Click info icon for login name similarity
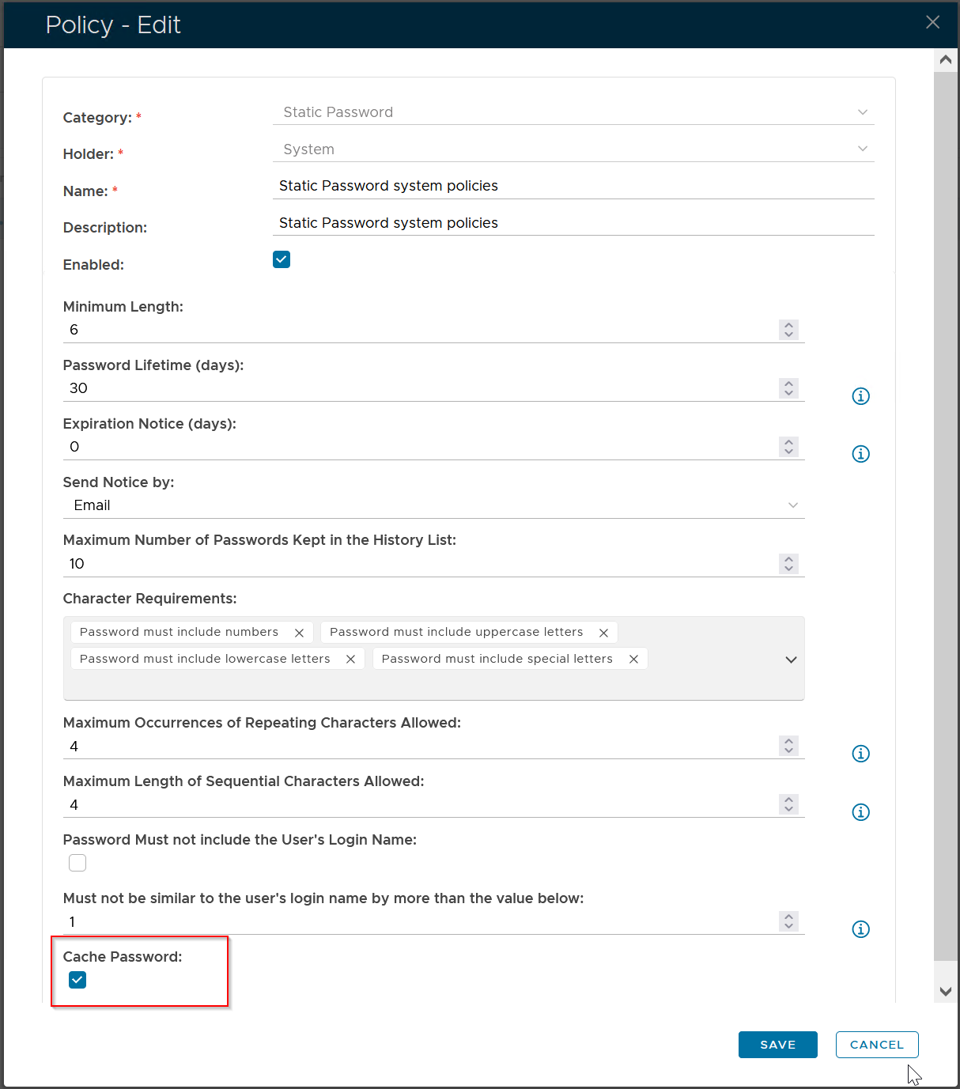The width and height of the screenshot is (960, 1089). [860, 929]
